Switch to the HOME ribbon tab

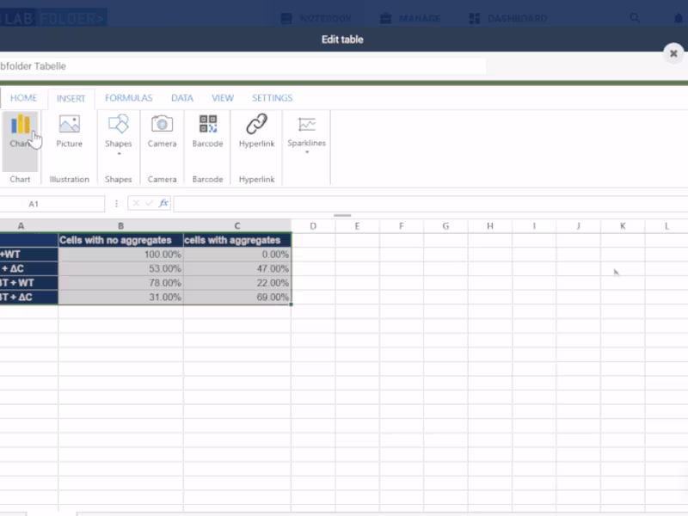pyautogui.click(x=24, y=98)
